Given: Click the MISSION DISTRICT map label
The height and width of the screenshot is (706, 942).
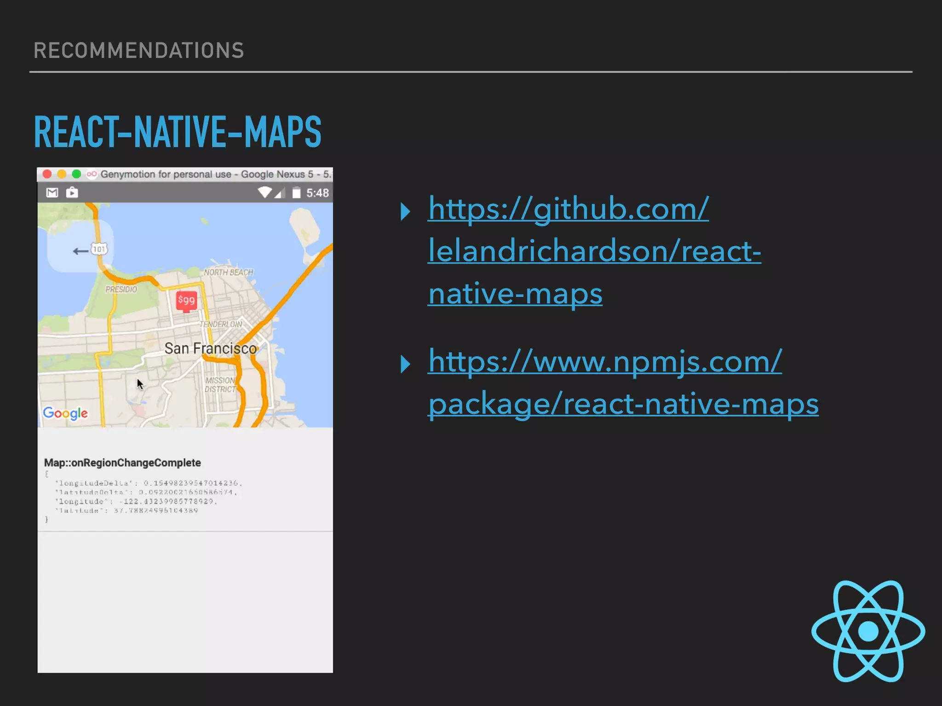Looking at the screenshot, I should [220, 385].
